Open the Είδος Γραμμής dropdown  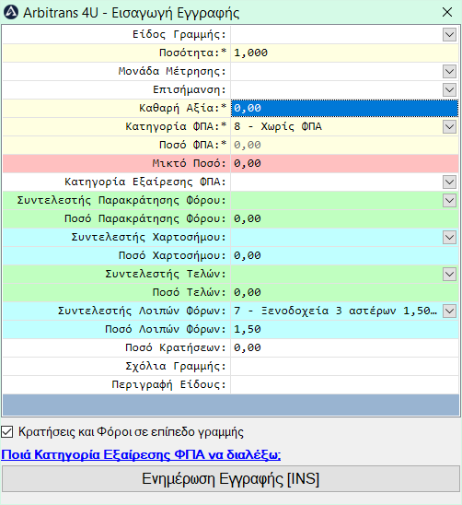pyautogui.click(x=449, y=34)
